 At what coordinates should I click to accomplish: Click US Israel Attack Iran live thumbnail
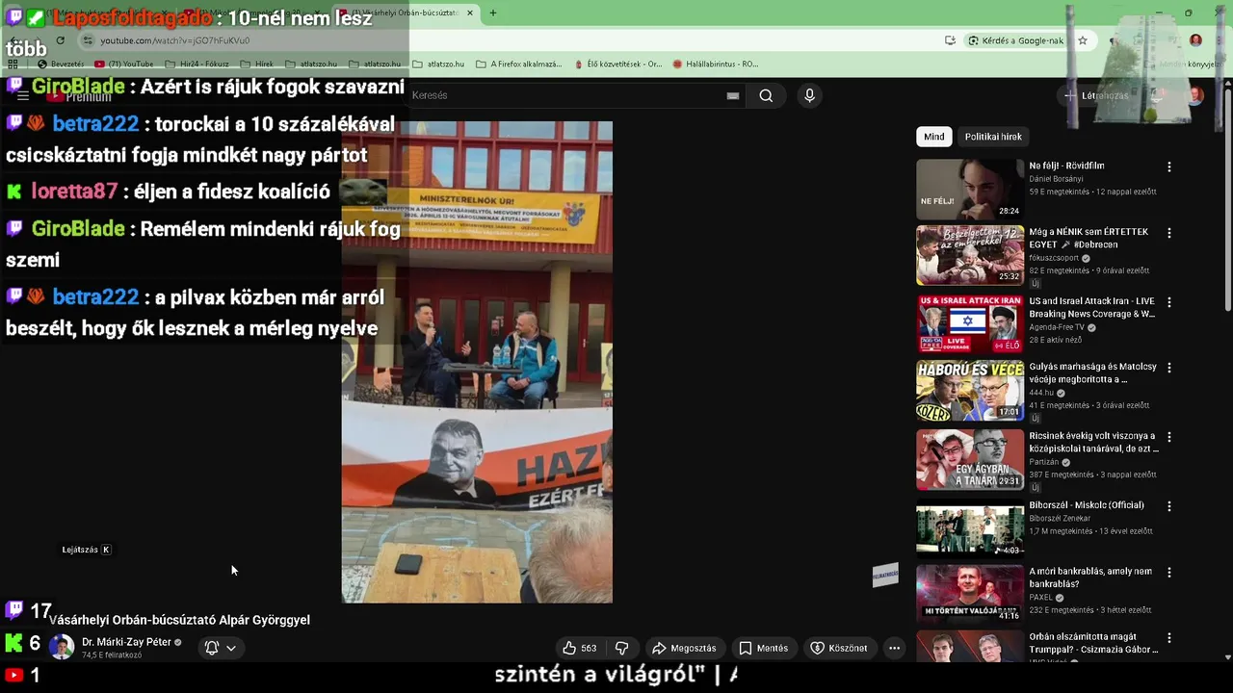(x=970, y=324)
